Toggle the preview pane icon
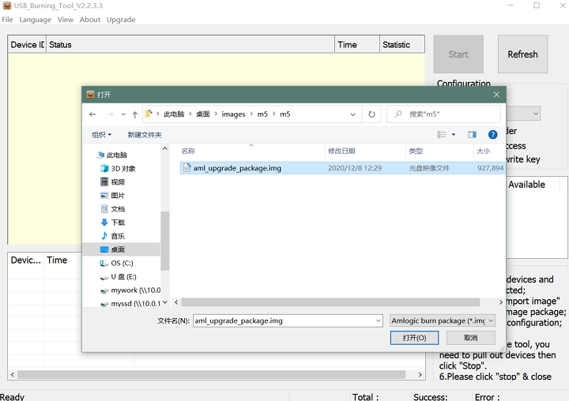The width and height of the screenshot is (569, 401). pos(472,135)
